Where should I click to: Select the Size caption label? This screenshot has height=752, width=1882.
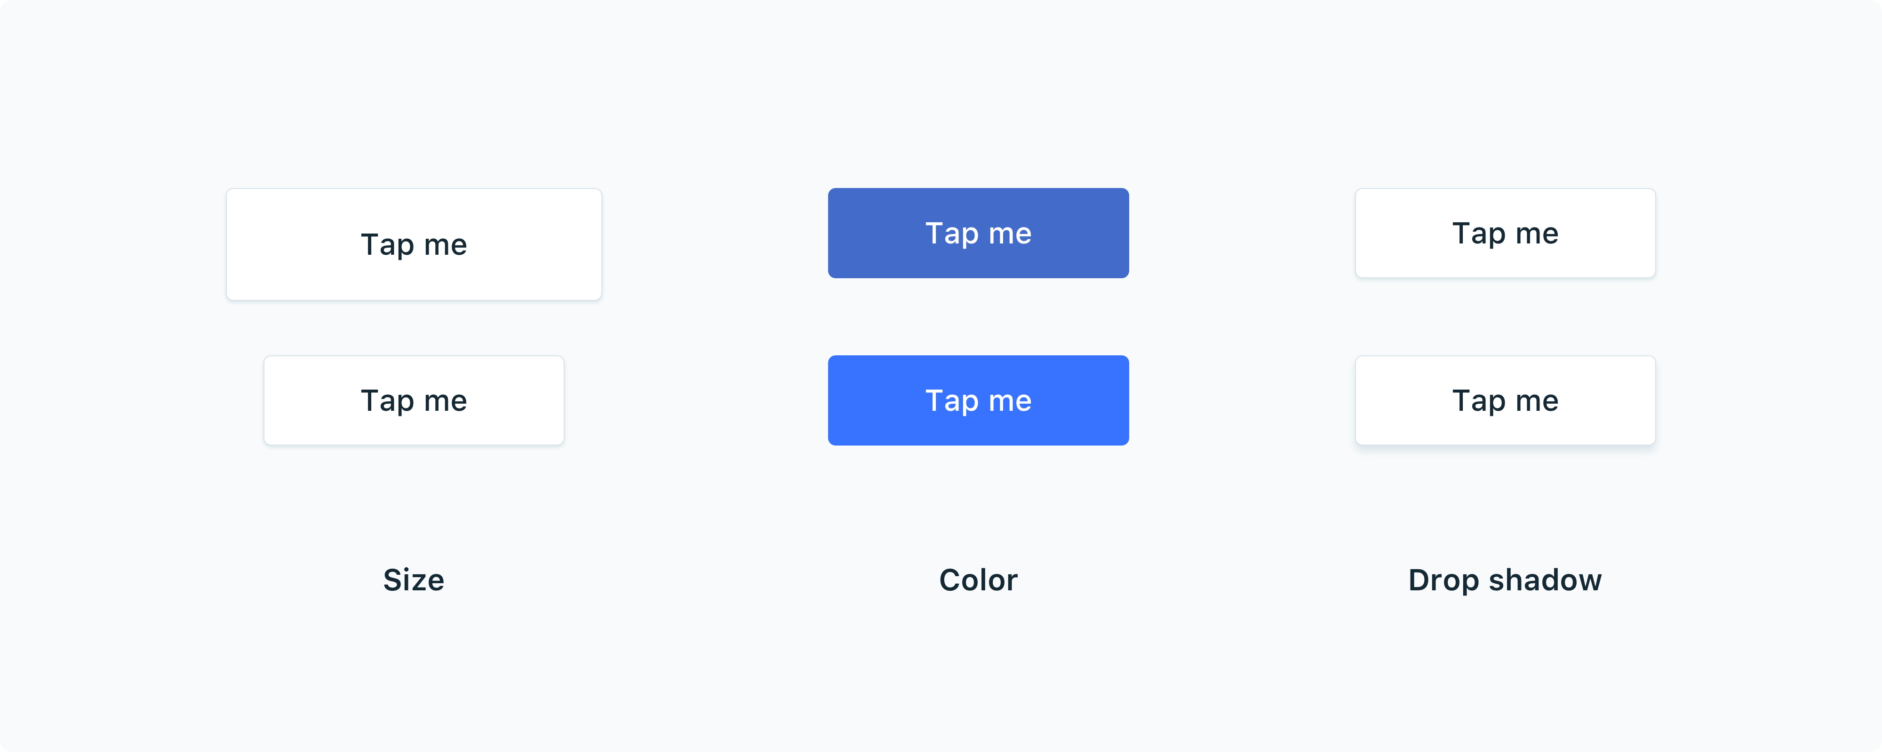click(x=414, y=580)
